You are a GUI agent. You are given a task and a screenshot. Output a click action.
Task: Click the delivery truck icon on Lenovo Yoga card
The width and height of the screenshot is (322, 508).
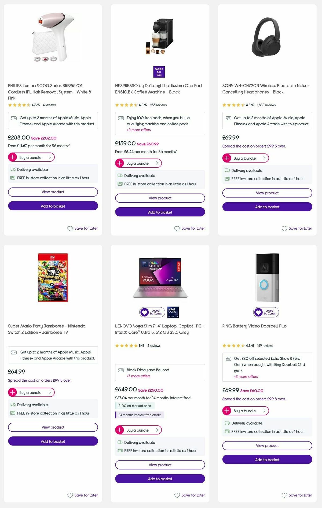click(119, 442)
